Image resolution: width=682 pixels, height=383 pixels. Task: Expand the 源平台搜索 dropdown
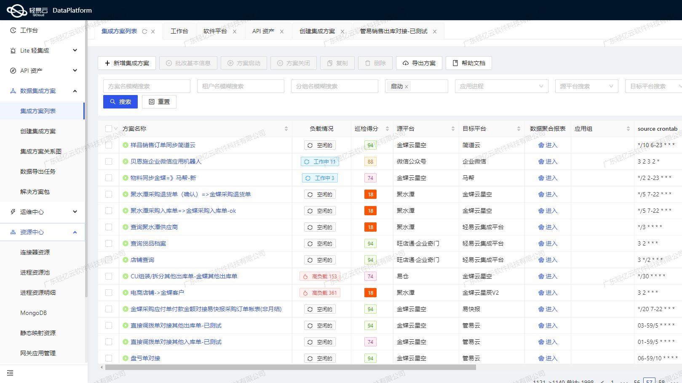pyautogui.click(x=586, y=86)
